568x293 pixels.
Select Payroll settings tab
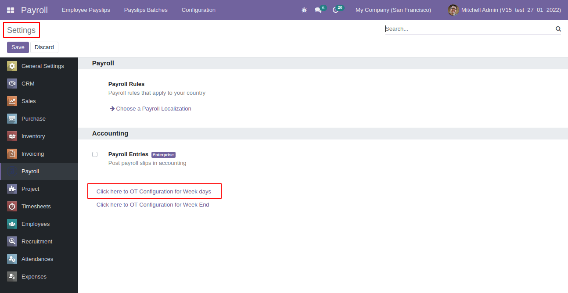(x=39, y=172)
